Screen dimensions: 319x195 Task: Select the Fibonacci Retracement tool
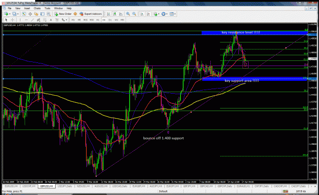pos(45,20)
